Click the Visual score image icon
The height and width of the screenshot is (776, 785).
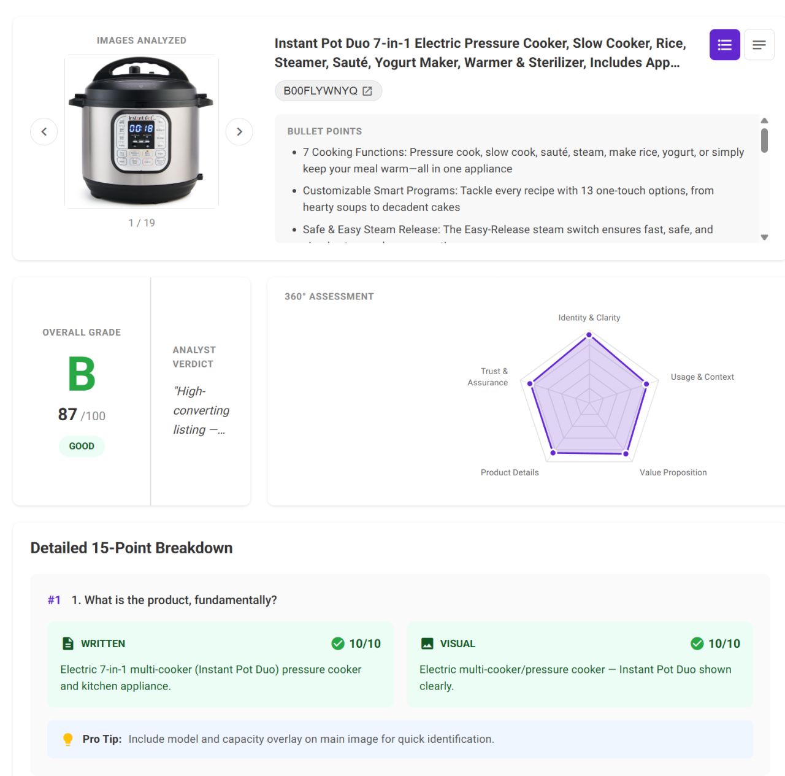click(x=427, y=643)
